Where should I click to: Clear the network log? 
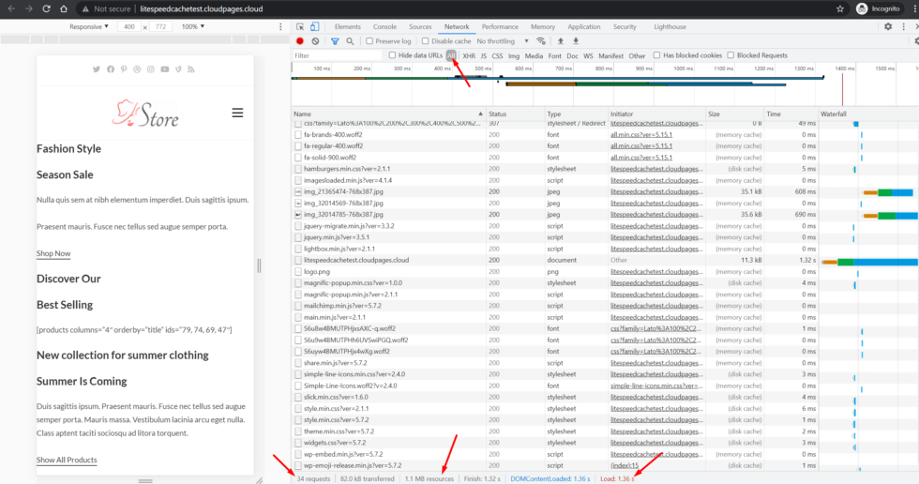(x=315, y=41)
